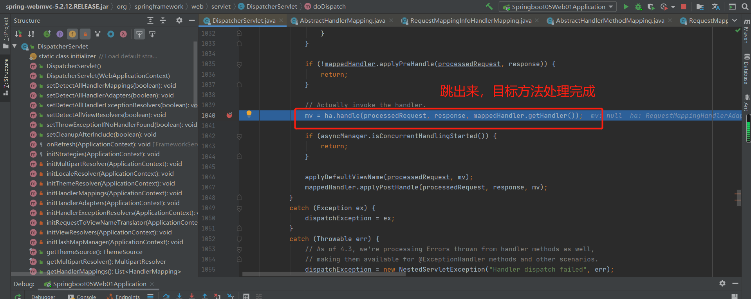Screen dimensions: 751x299
Task: Collapse the fold marker at line 1049
Action: pyautogui.click(x=239, y=208)
